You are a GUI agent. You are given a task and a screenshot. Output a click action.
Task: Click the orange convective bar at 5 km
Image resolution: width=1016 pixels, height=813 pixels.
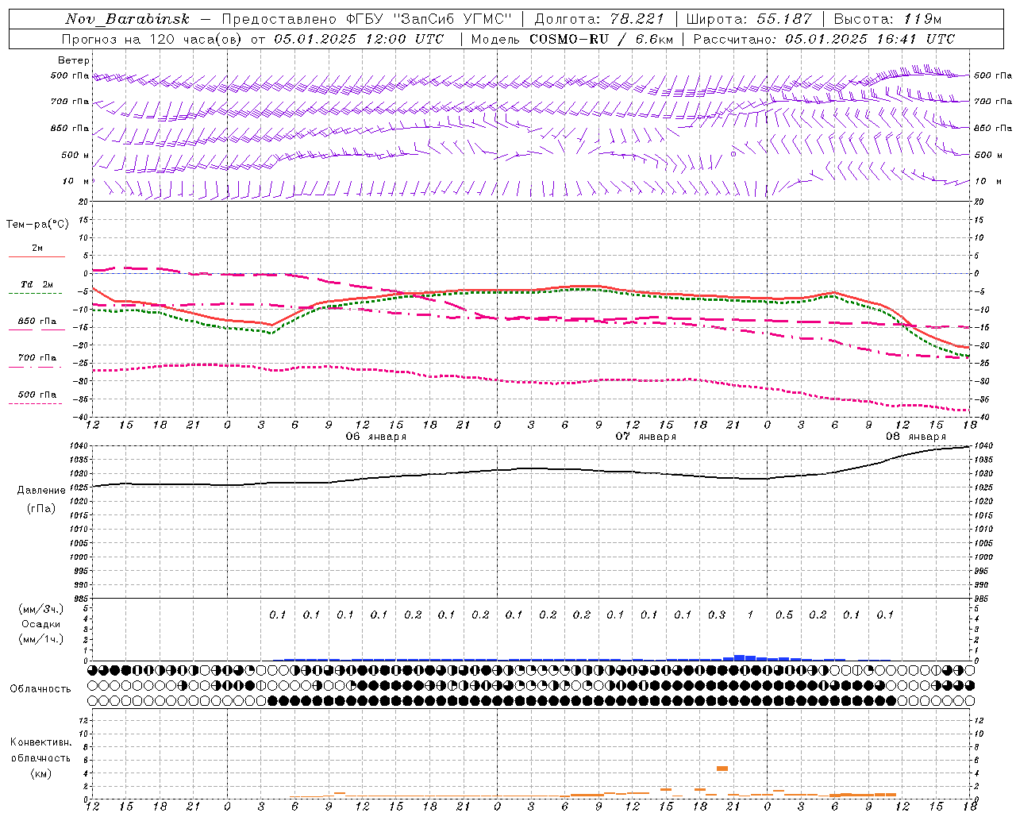(x=722, y=768)
